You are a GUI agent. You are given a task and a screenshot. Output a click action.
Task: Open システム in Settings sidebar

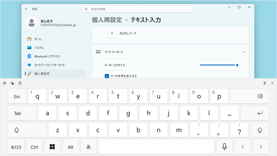pos(55,48)
